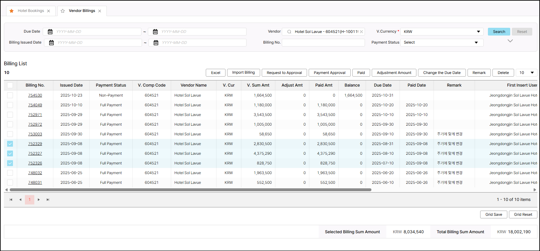This screenshot has width=540, height=251.
Task: Click the horizontal scrollbar of the grid
Action: pyautogui.click(x=190, y=190)
